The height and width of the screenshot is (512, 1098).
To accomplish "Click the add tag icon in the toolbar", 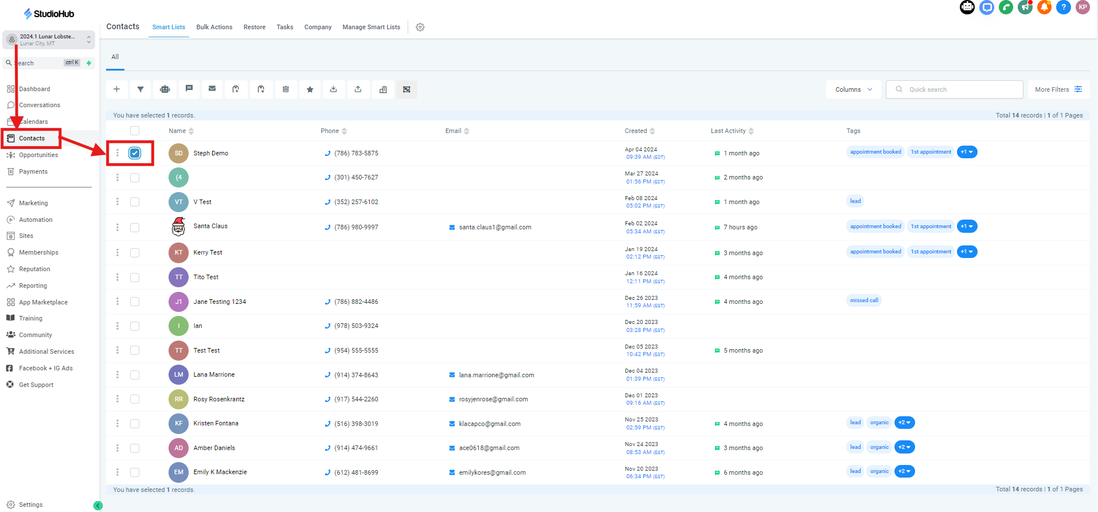I will coord(236,89).
